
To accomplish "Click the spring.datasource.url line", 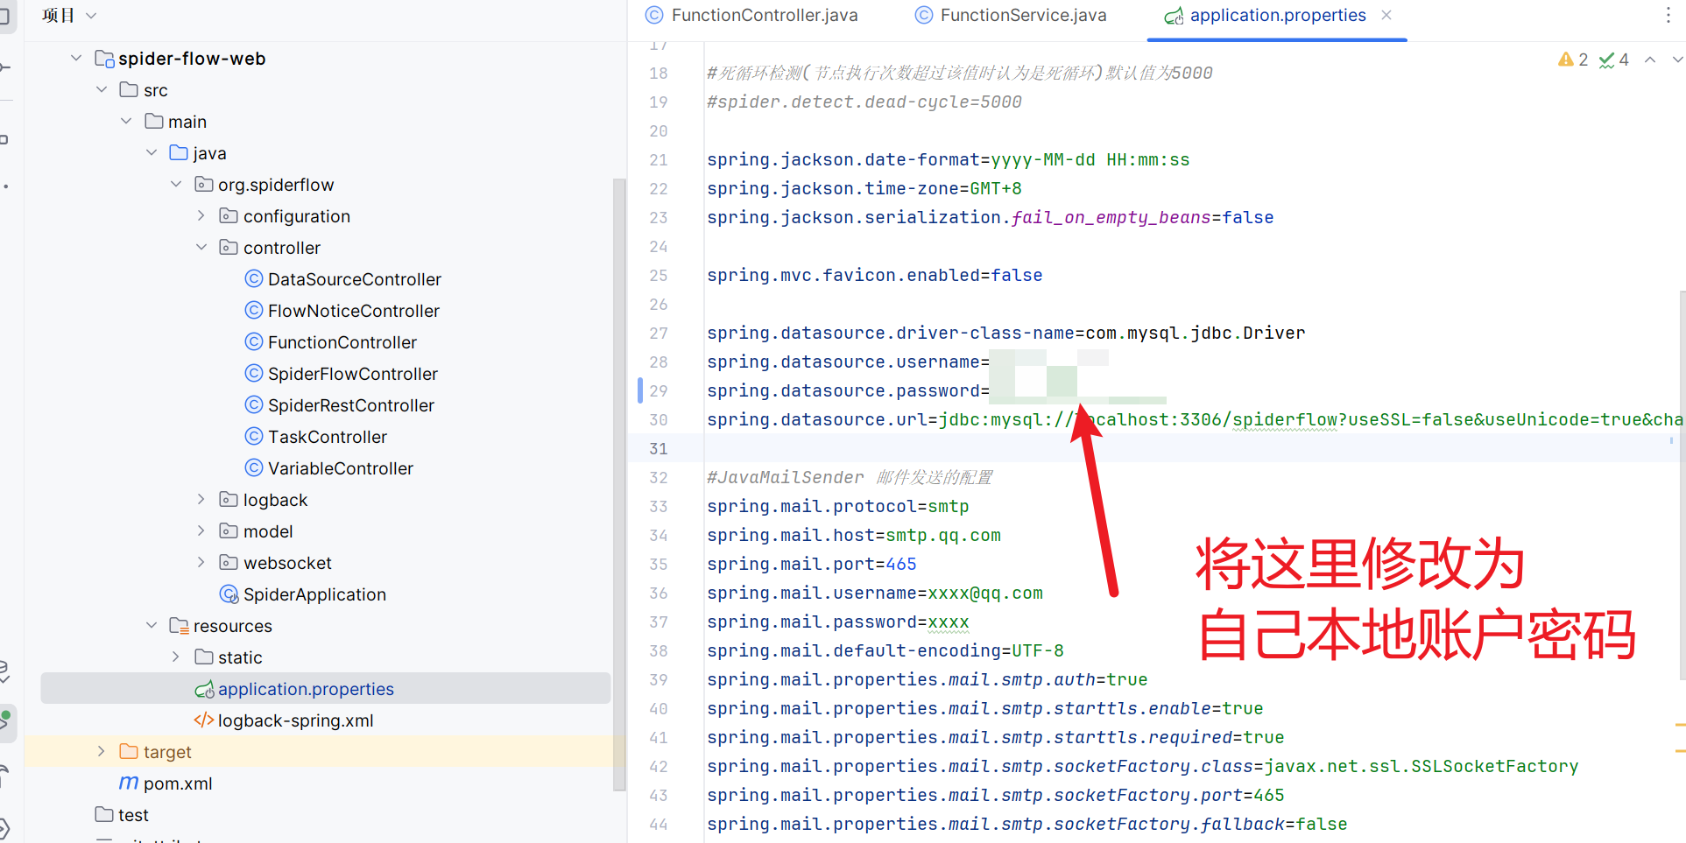I will [1195, 420].
